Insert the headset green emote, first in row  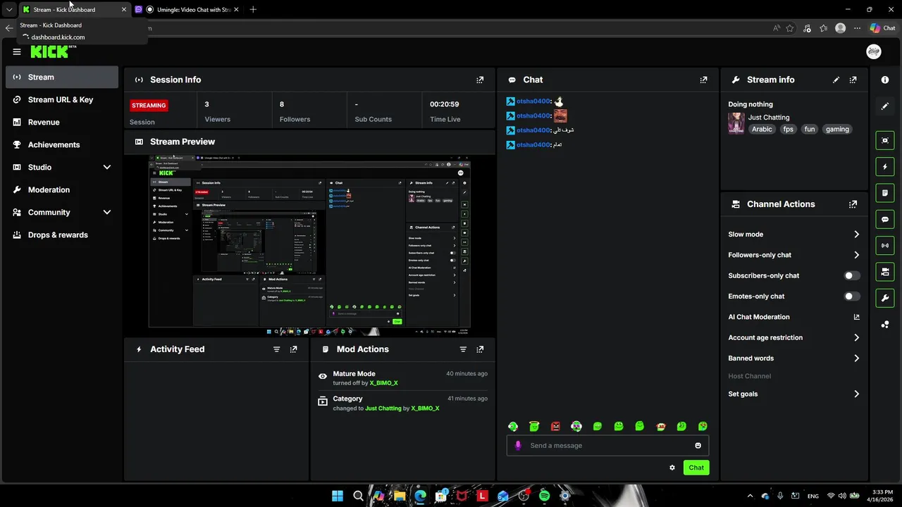[513, 427]
